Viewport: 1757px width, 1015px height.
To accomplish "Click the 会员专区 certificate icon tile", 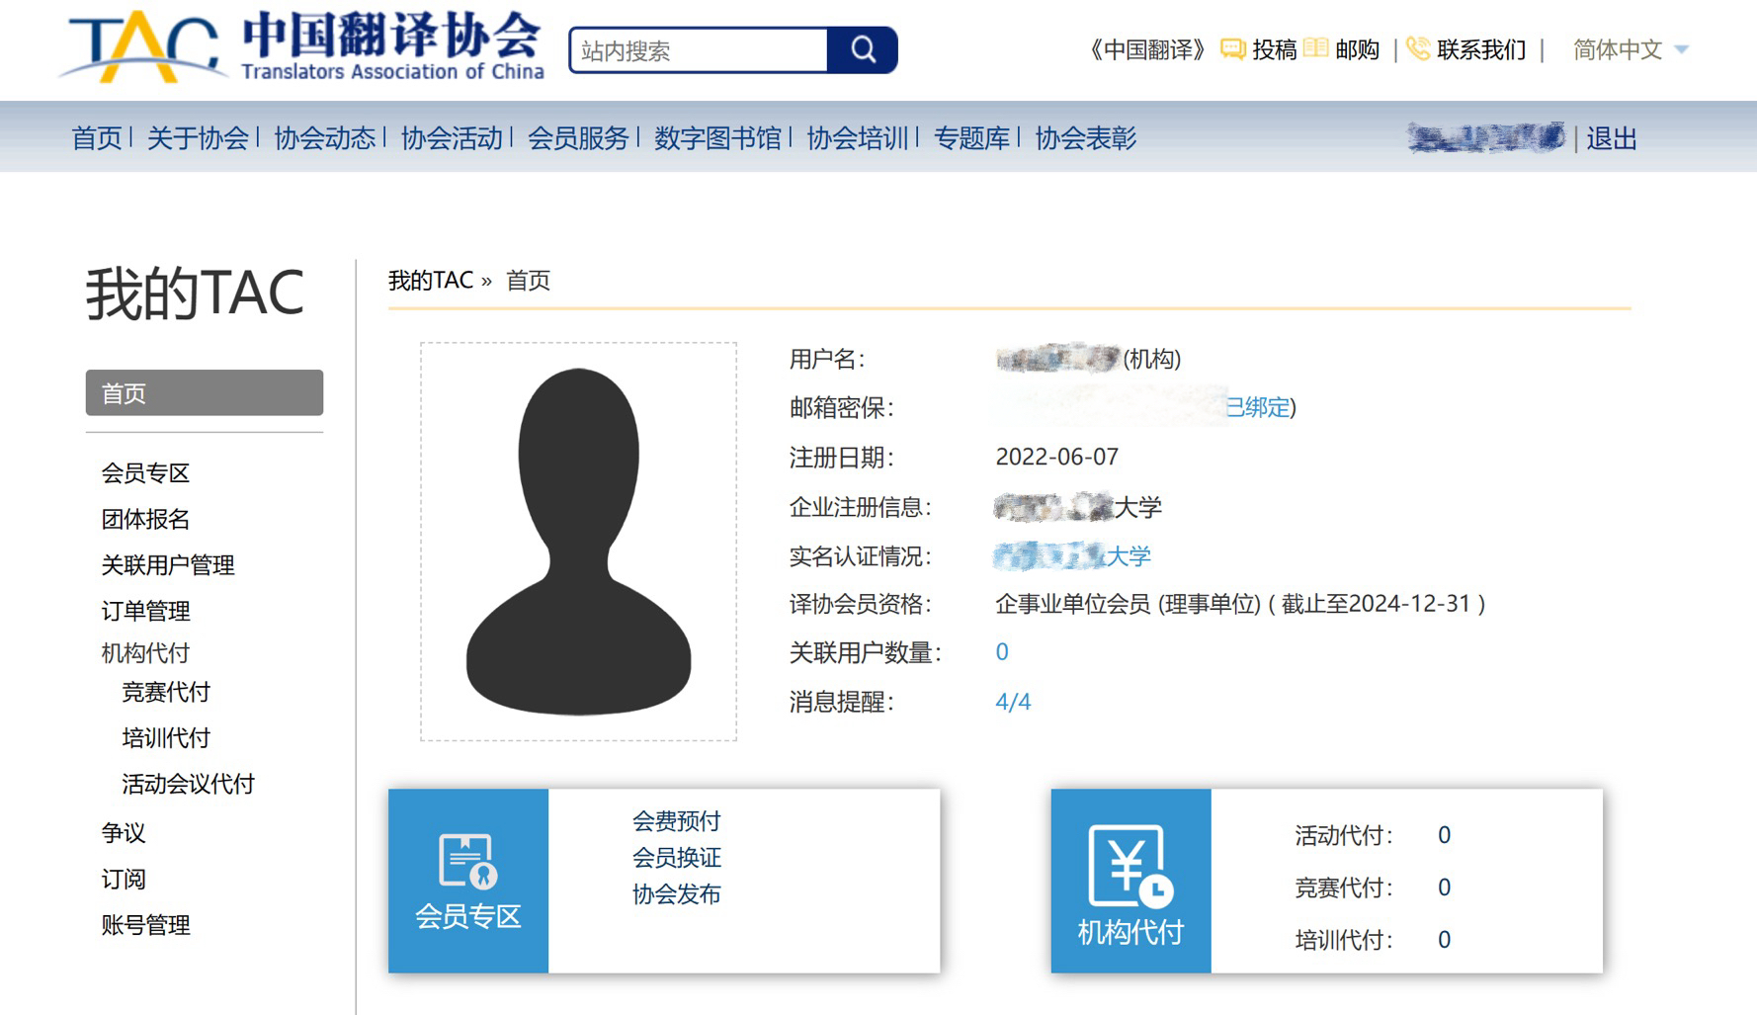I will (x=467, y=880).
